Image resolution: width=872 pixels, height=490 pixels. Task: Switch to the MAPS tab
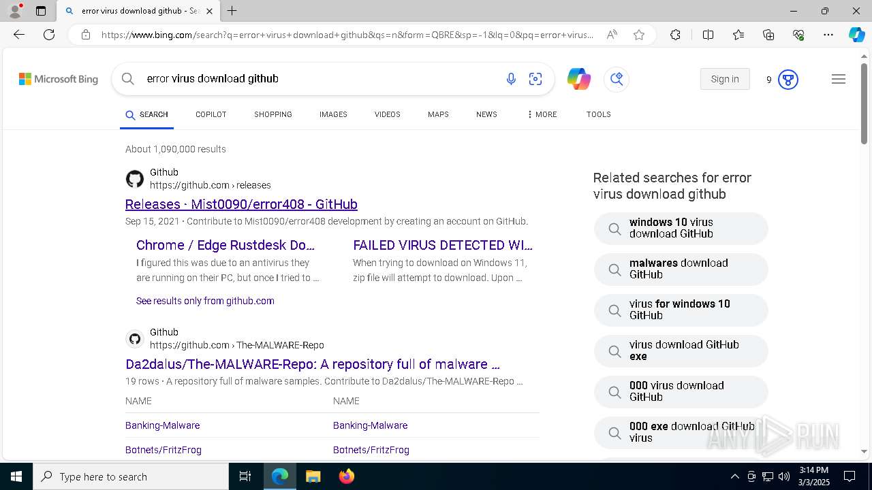(438, 114)
